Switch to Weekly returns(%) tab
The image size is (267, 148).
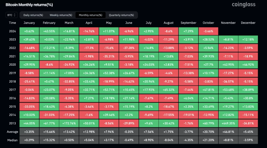coord(61,15)
